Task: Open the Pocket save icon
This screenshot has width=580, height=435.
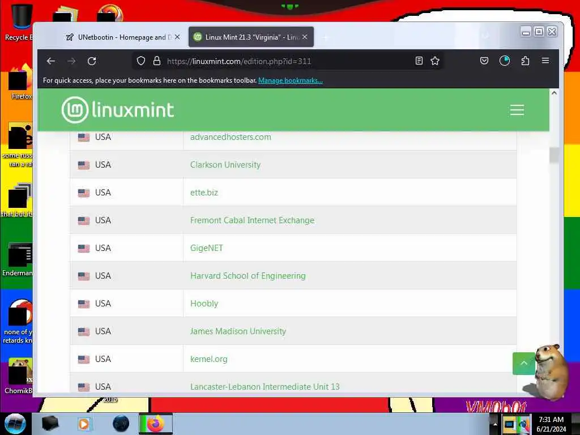Action: (x=484, y=61)
